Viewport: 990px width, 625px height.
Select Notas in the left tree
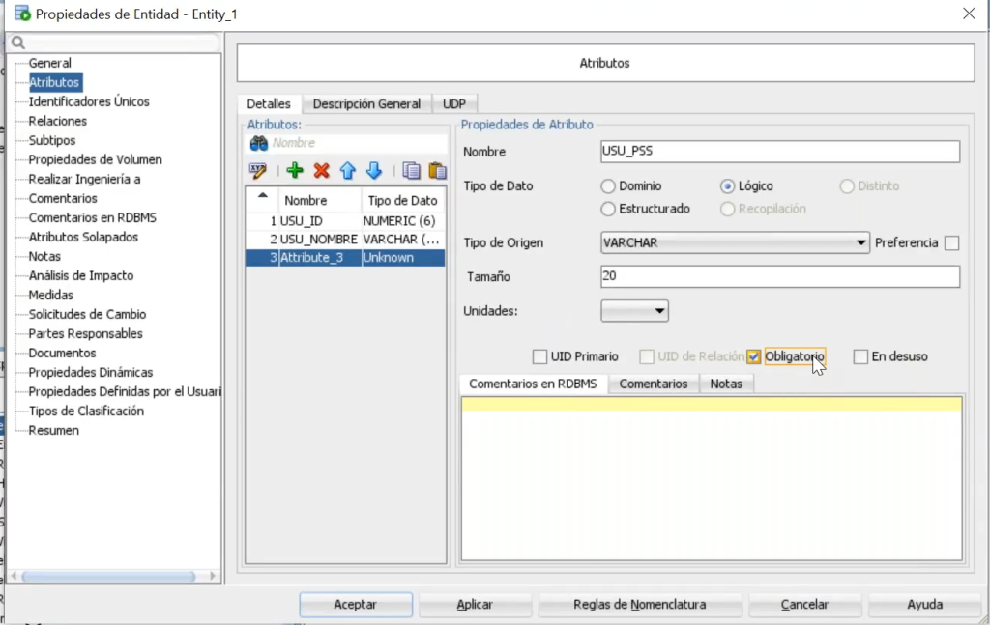coord(44,256)
